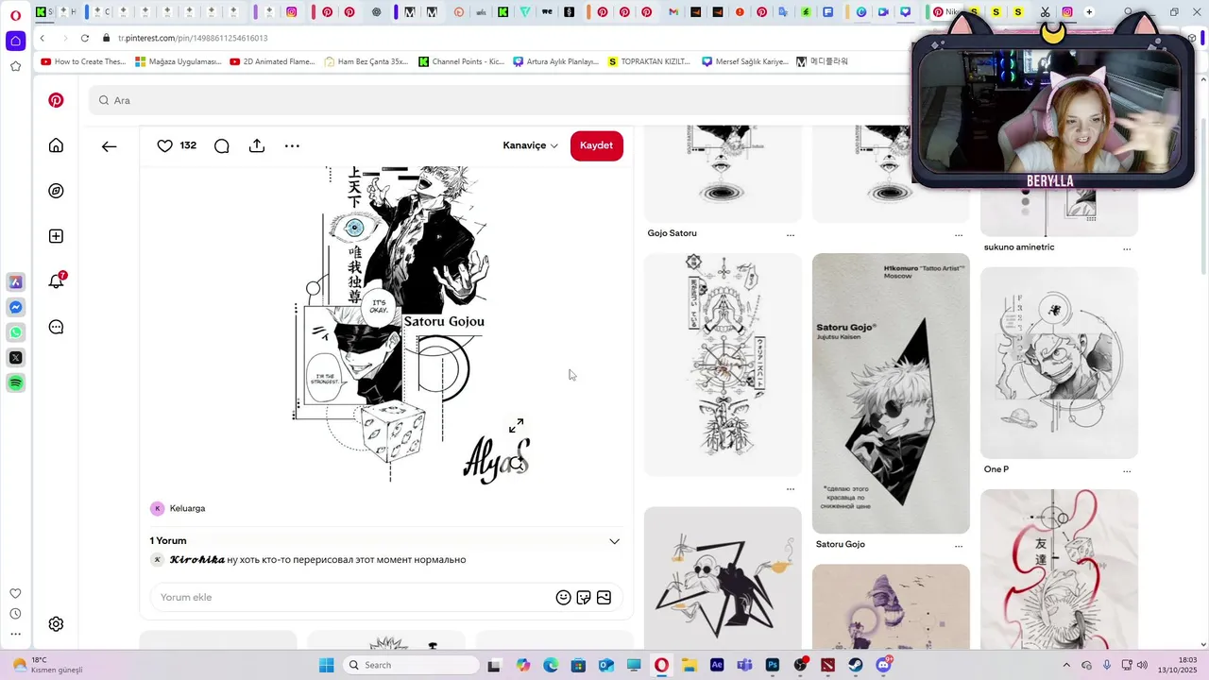Screen dimensions: 1209x680
Task: Open the Explore compass icon
Action: (56, 191)
